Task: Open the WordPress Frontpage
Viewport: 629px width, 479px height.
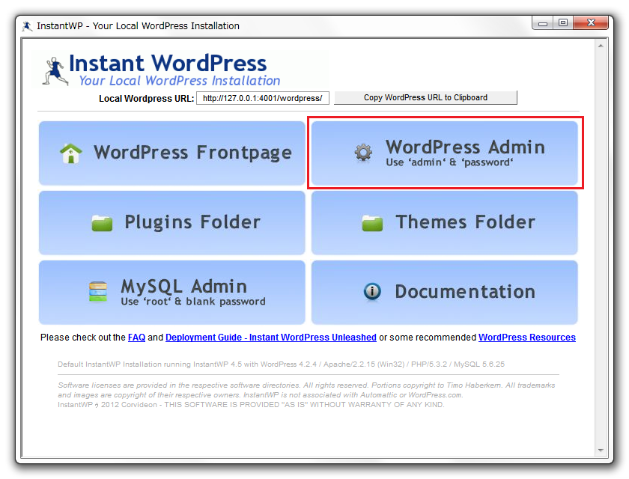Action: [x=172, y=153]
